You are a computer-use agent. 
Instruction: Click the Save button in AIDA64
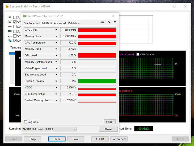(x=75, y=139)
